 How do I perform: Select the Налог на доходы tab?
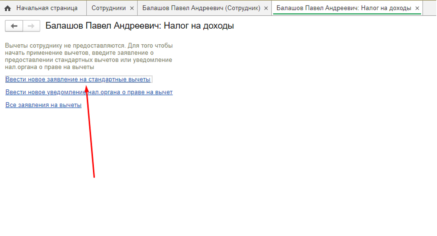(343, 8)
